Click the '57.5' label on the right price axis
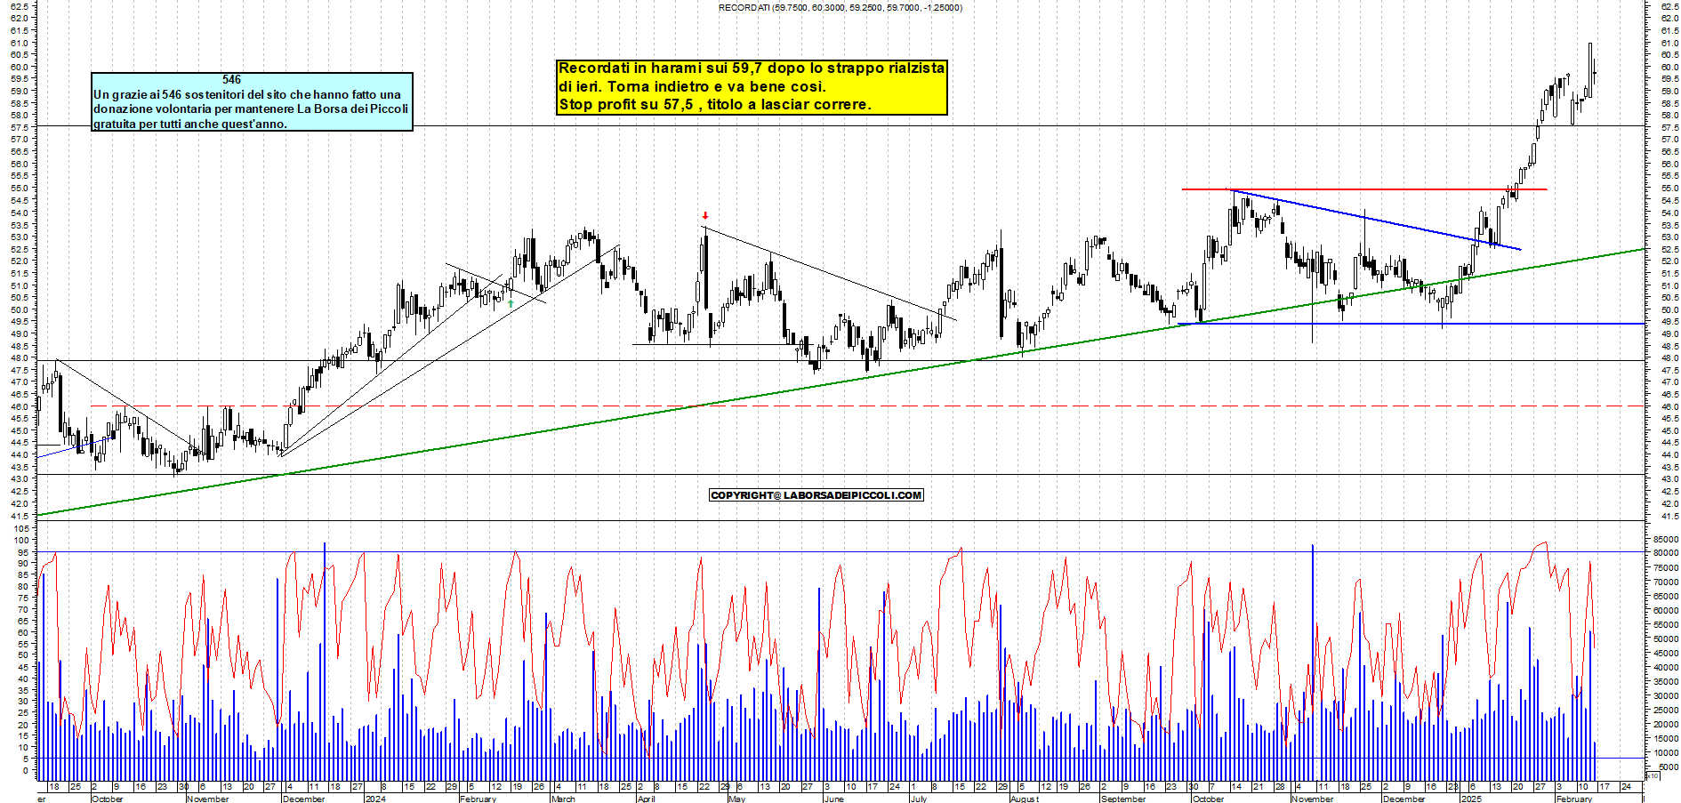Viewport: 1681px width, 803px height. (x=1669, y=128)
